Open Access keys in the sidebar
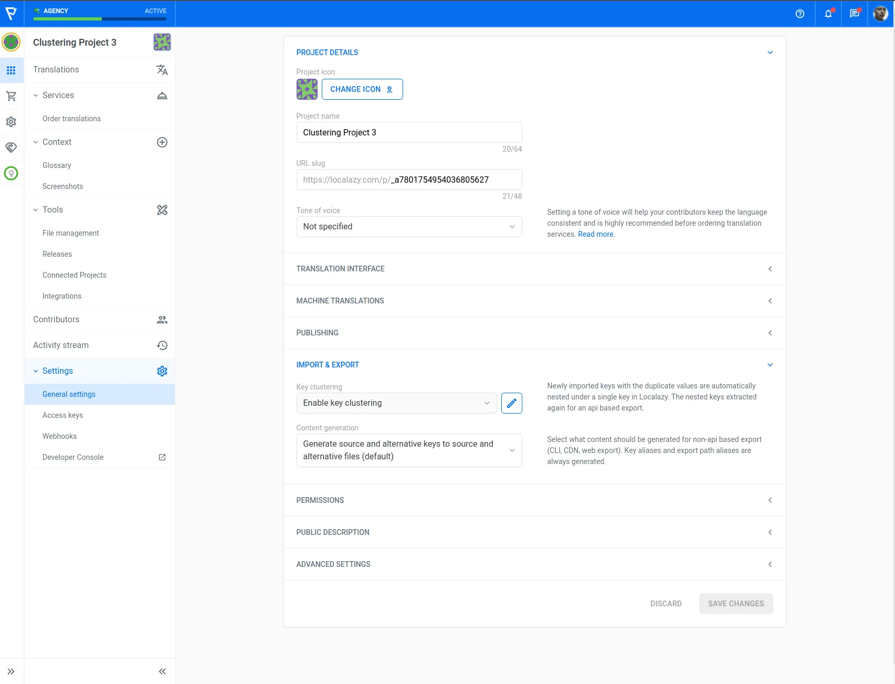The image size is (895, 684). tap(62, 415)
